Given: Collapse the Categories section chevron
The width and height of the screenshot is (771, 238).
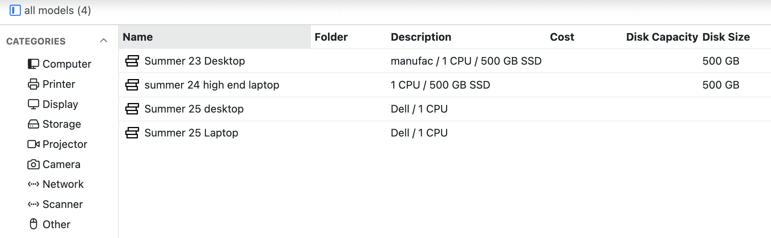Looking at the screenshot, I should coord(103,41).
